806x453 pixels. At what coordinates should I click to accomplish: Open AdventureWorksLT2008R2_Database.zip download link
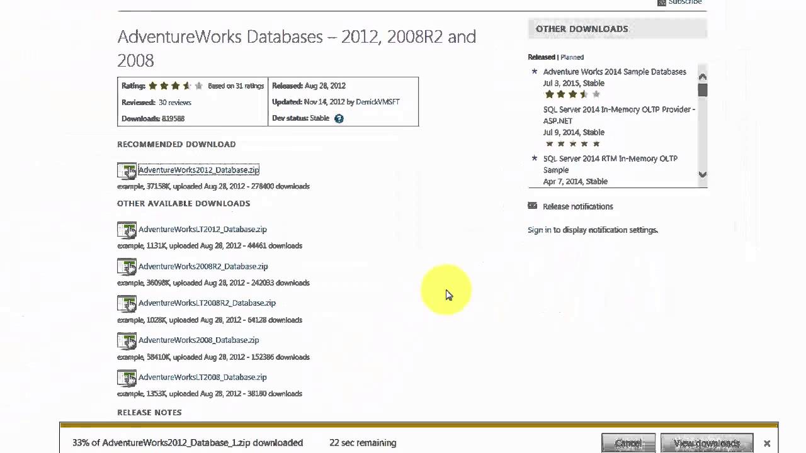pyautogui.click(x=207, y=303)
